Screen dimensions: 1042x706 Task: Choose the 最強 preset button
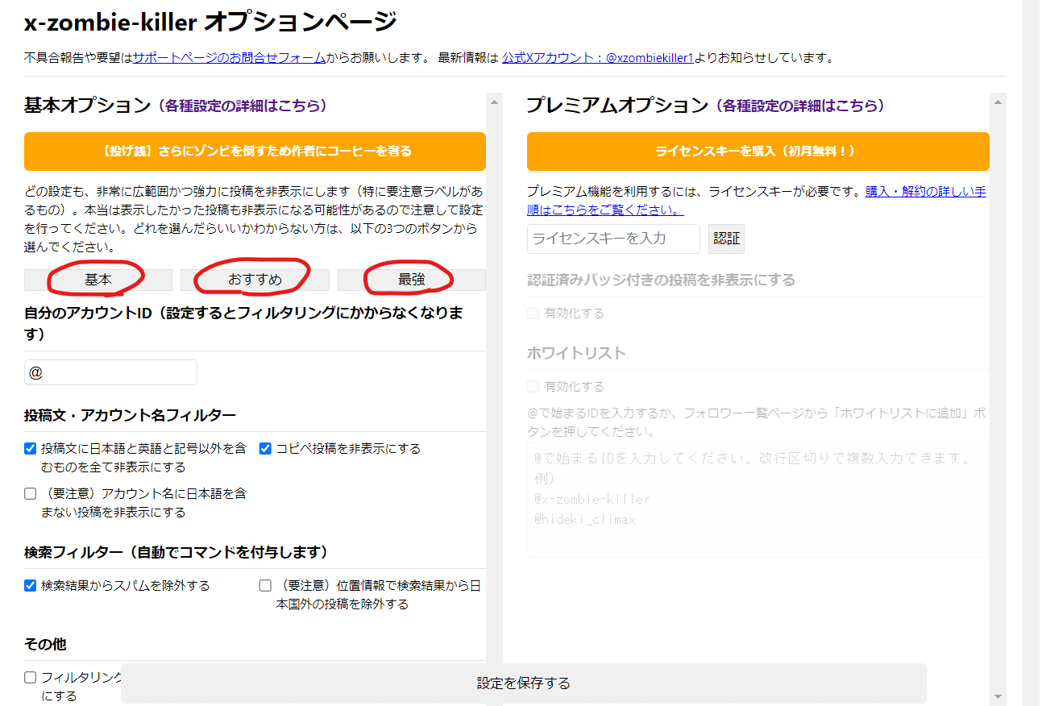click(x=411, y=280)
